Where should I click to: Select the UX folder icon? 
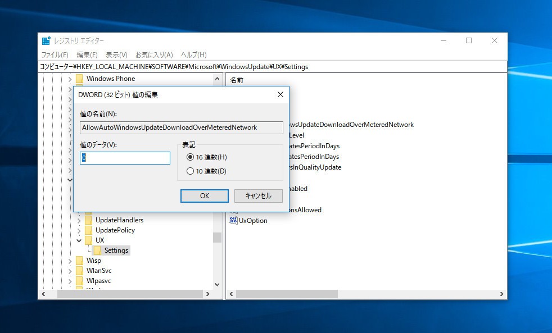(89, 240)
